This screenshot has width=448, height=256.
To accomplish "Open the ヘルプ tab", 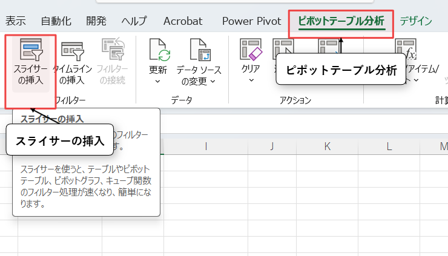I will click(x=134, y=21).
